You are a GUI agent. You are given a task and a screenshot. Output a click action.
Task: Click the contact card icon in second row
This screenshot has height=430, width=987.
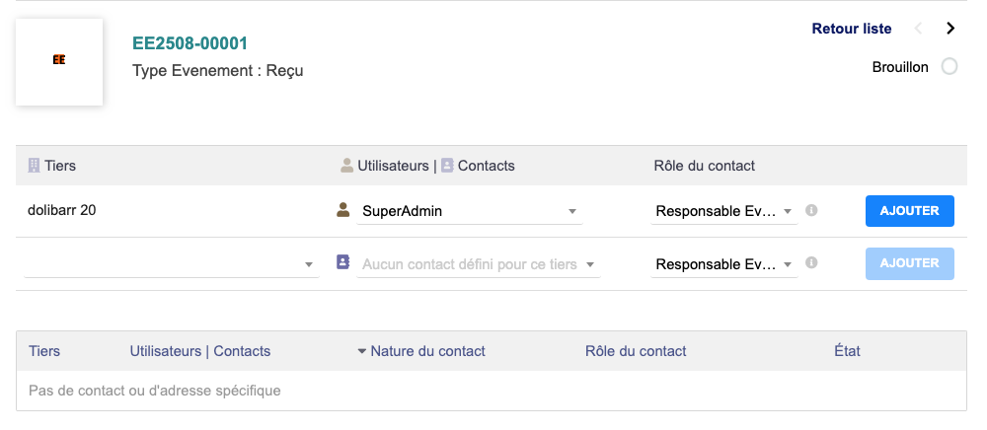click(x=343, y=262)
